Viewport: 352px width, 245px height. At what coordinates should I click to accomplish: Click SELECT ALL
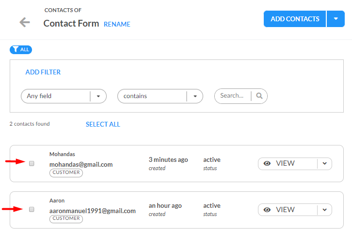coord(103,124)
